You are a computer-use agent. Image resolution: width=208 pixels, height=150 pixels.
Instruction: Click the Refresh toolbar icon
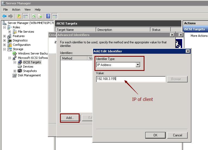34,16
